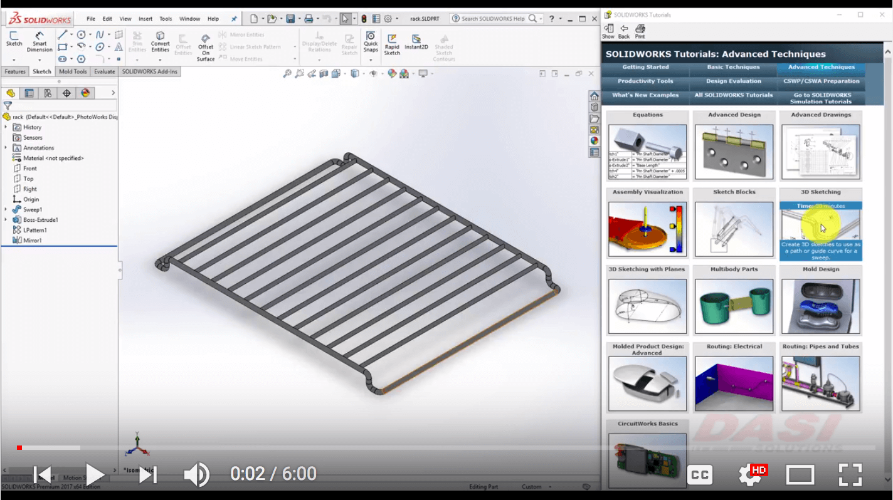Click the DisplayManager tab icon

coord(87,93)
